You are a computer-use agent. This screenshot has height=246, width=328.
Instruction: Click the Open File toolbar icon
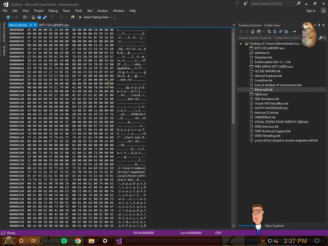(34, 17)
